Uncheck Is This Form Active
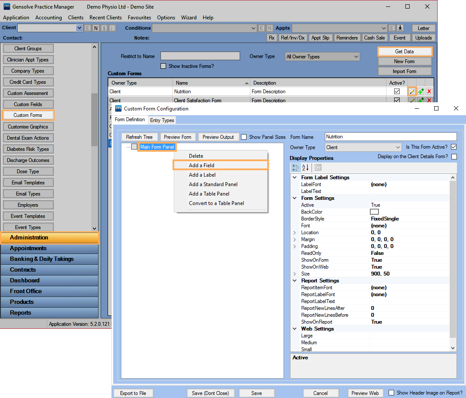 [x=454, y=147]
